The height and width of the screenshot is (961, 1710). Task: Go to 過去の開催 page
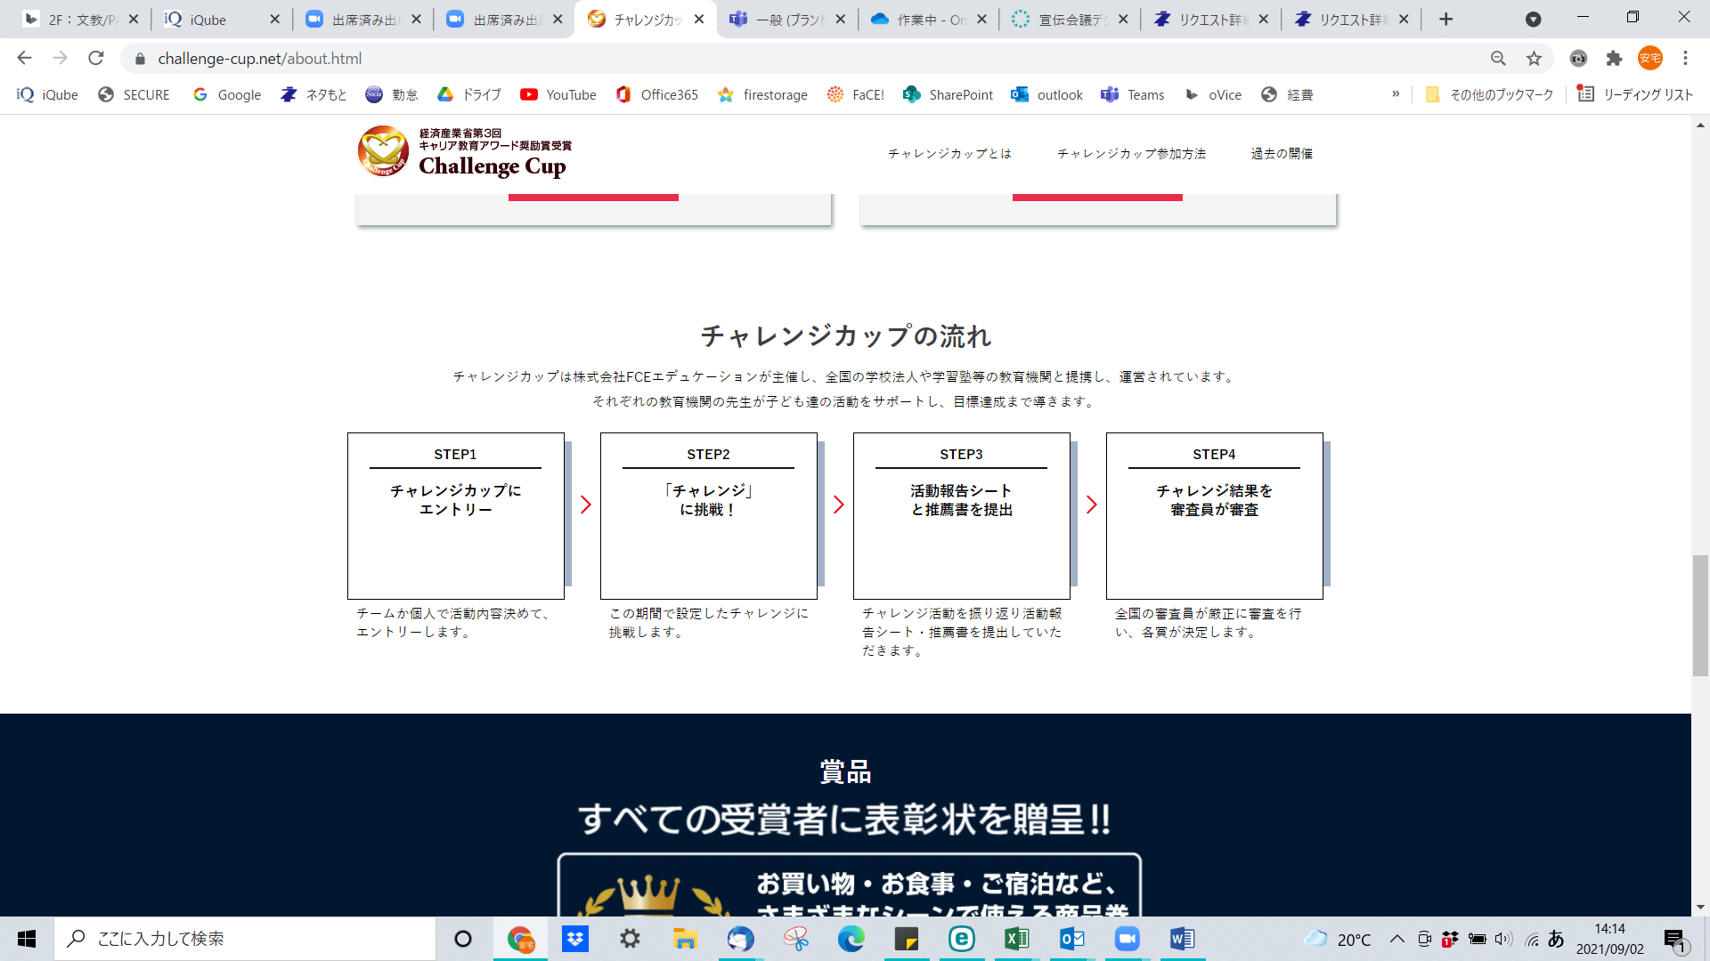pos(1282,153)
